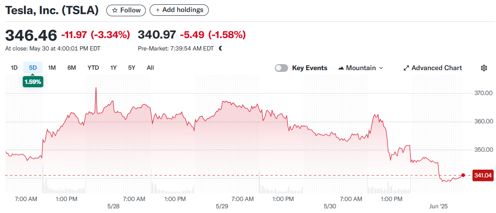Viewport: 496px width, 213px height.
Task: Click the plus icon in Add holdings
Action: point(158,10)
